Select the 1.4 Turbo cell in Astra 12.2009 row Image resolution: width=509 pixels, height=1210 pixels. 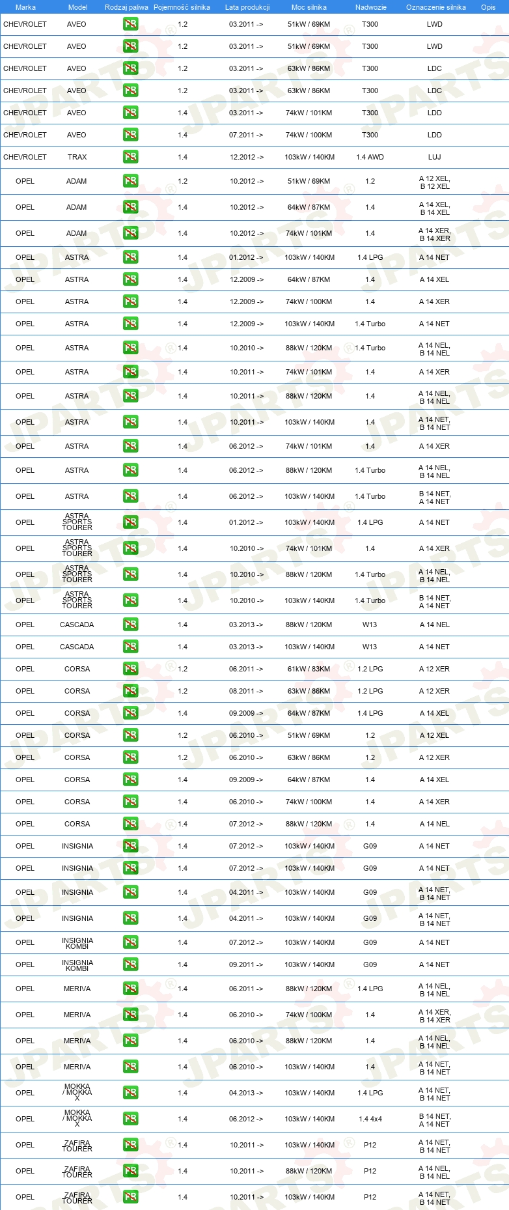(370, 324)
